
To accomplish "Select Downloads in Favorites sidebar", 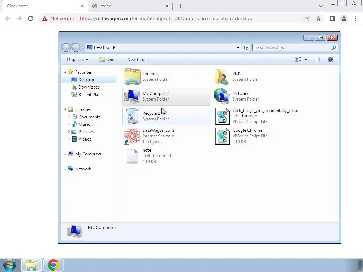I will pyautogui.click(x=89, y=87).
